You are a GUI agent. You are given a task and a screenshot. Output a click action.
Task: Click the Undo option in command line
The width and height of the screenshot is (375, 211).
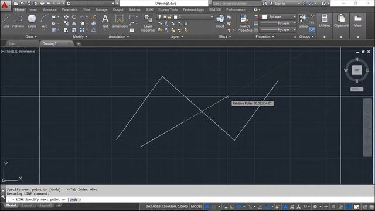tap(74, 199)
